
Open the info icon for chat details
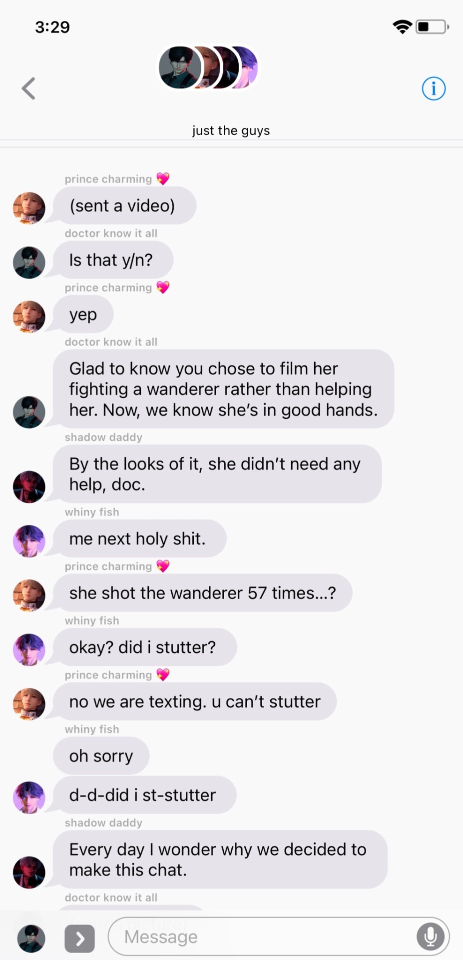434,88
